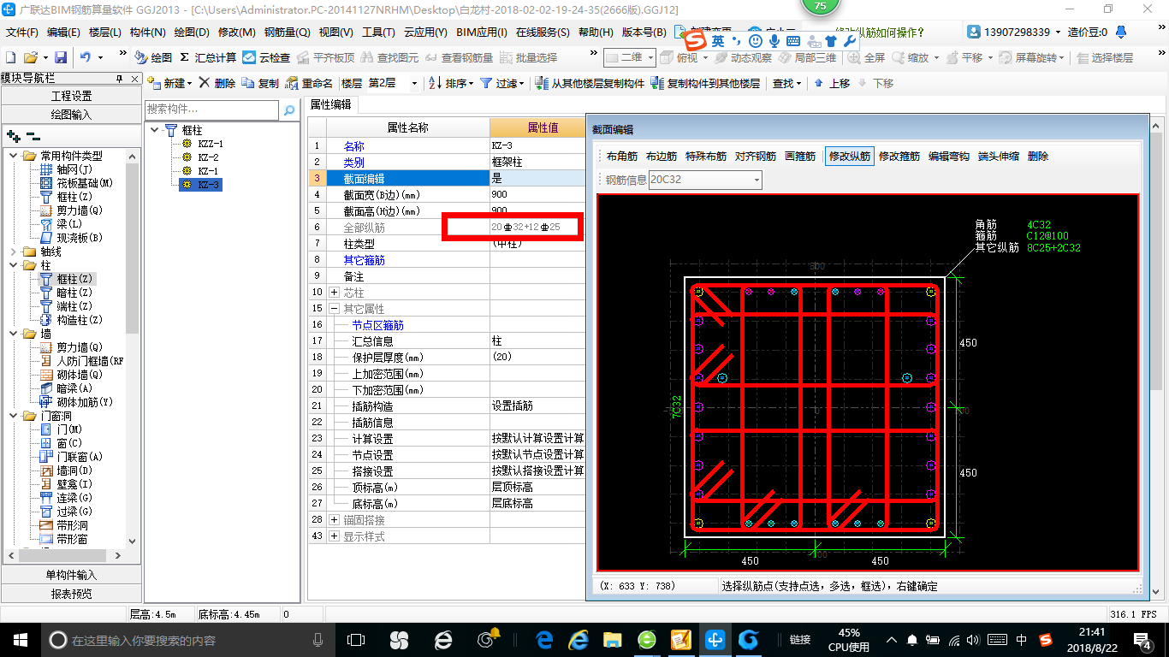1169x657 pixels.
Task: Select 轴网(J) in navigation tree
Action: (x=73, y=169)
